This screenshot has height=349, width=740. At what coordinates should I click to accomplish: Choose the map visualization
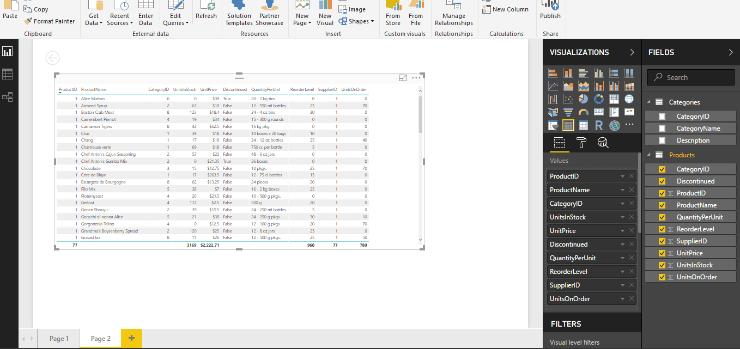pyautogui.click(x=629, y=99)
